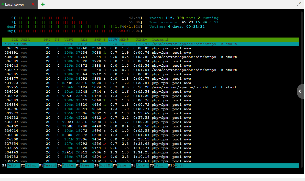The image size is (305, 181).
Task: Sort by the NI column header
Action: pyautogui.click(x=57, y=40)
